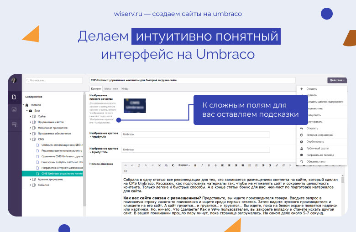Open the Media section icon in sidebar
Viewport: 356px width, 232px height.
click(x=14, y=110)
